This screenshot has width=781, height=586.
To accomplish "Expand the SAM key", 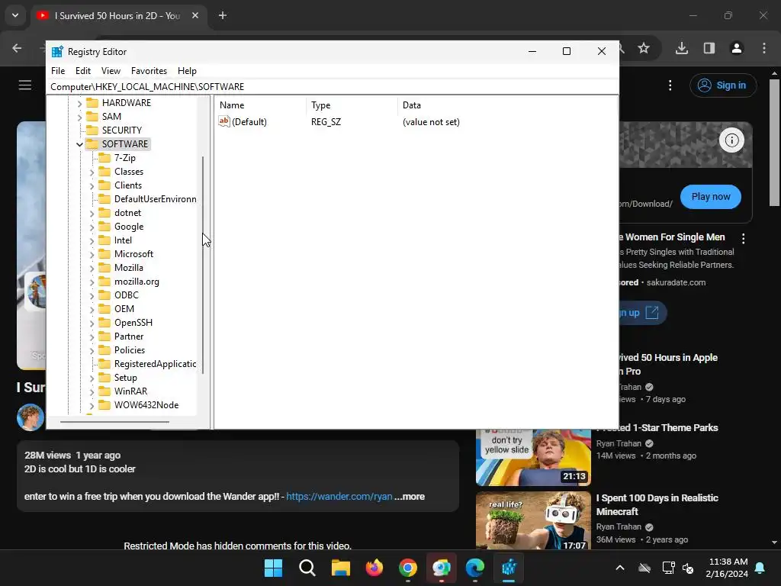I will click(79, 117).
